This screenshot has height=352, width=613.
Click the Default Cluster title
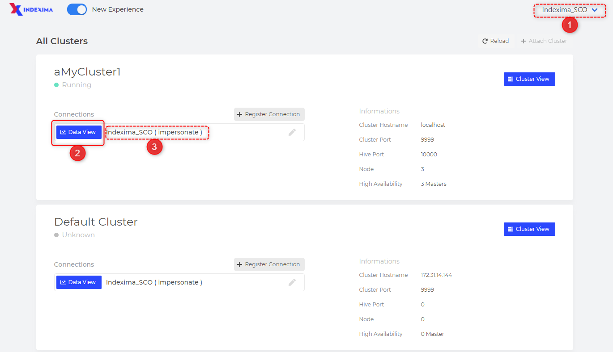point(96,222)
